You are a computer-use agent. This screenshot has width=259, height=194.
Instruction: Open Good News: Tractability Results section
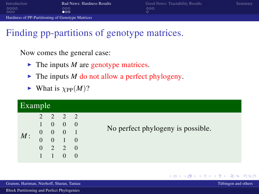pos(173,3)
